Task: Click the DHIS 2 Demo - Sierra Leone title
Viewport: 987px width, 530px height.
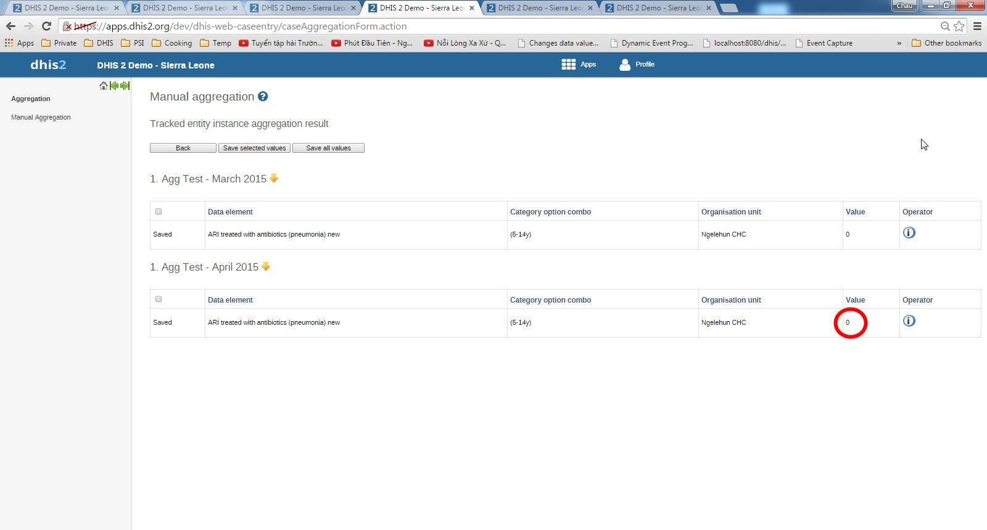Action: pos(155,65)
